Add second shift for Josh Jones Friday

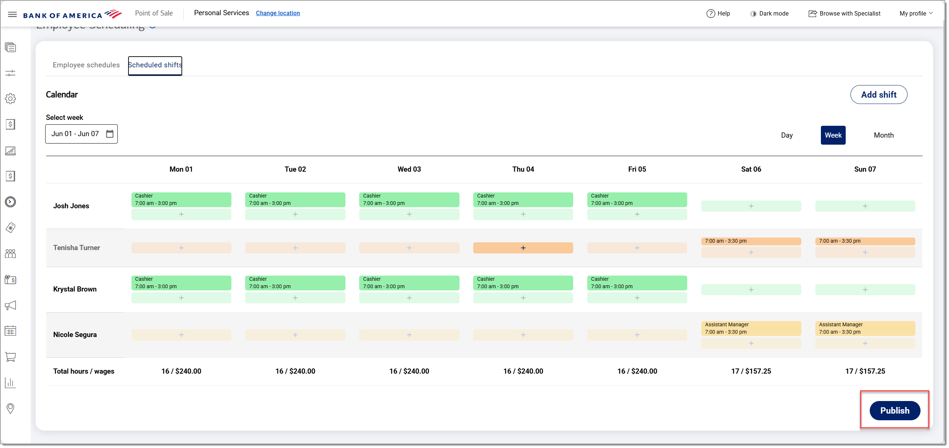(637, 214)
